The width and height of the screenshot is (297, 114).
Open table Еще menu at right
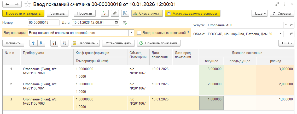pyautogui.click(x=286, y=43)
